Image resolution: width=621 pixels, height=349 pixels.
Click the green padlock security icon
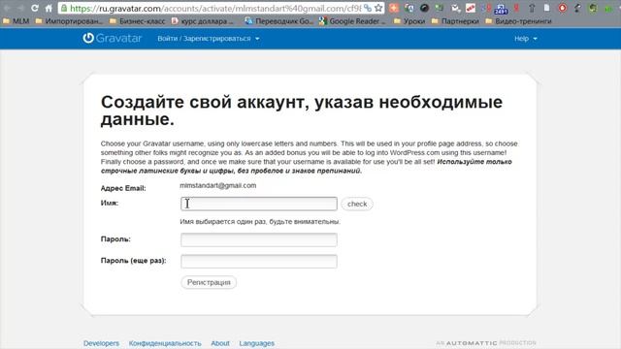coord(64,8)
